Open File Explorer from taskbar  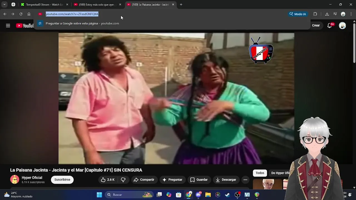208,195
